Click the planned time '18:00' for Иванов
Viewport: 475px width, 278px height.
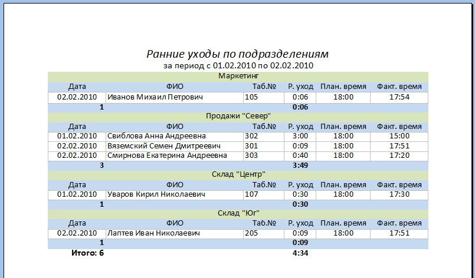coord(343,97)
